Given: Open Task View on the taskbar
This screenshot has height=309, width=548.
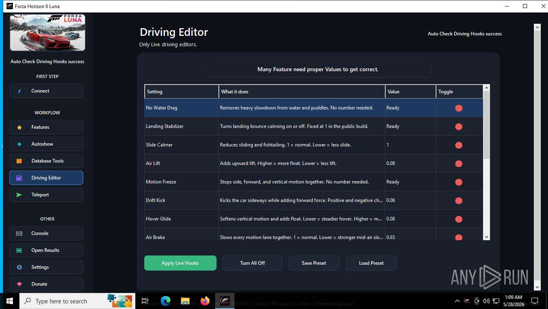Looking at the screenshot, I should pyautogui.click(x=145, y=301).
